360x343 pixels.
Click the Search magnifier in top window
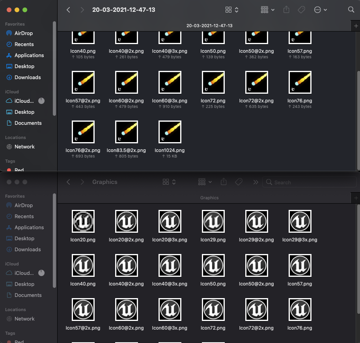click(351, 9)
